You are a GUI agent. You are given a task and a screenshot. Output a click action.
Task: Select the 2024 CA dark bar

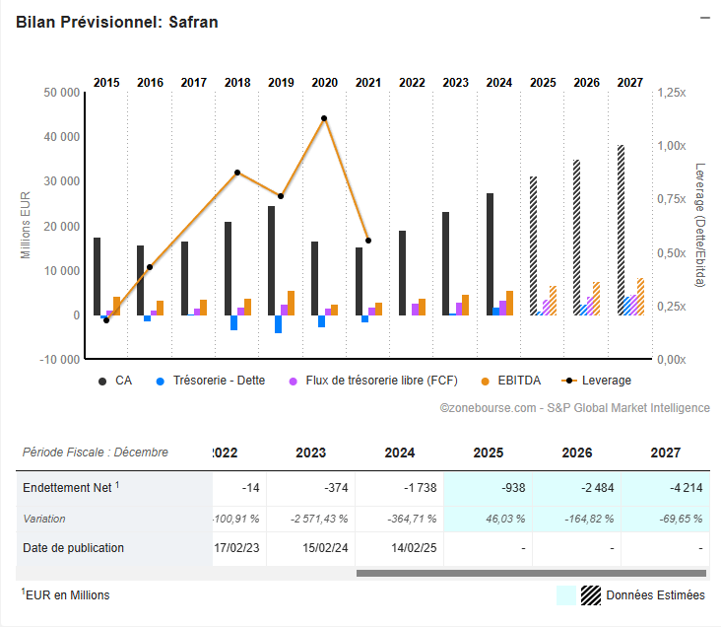click(490, 253)
